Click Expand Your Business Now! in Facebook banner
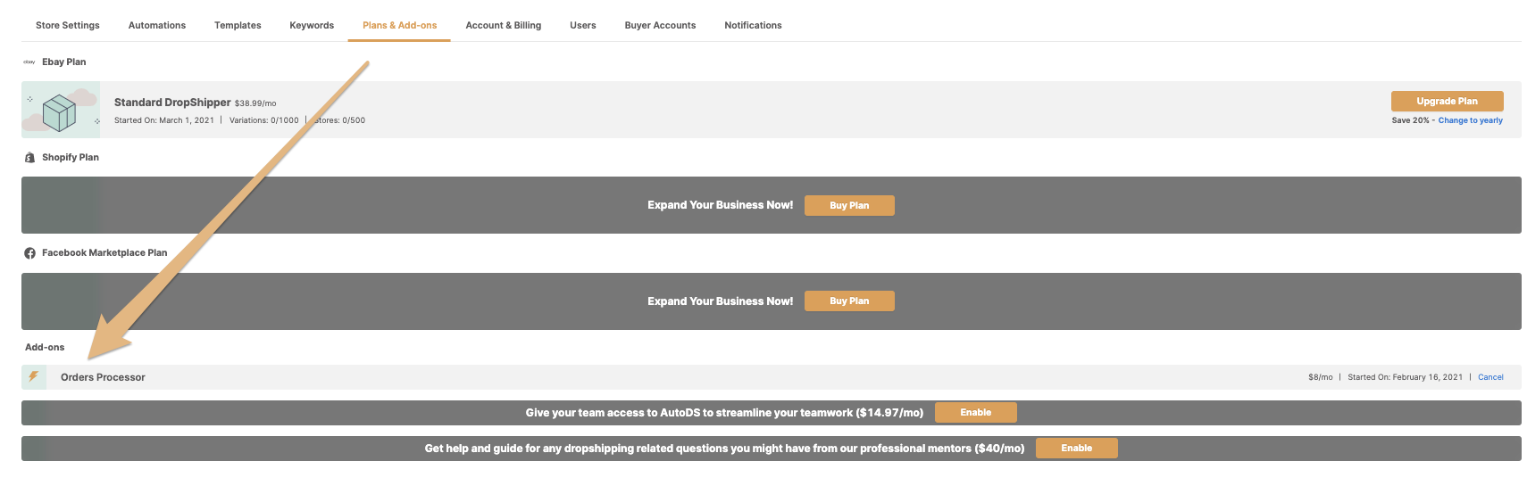The width and height of the screenshot is (1527, 486). point(720,301)
